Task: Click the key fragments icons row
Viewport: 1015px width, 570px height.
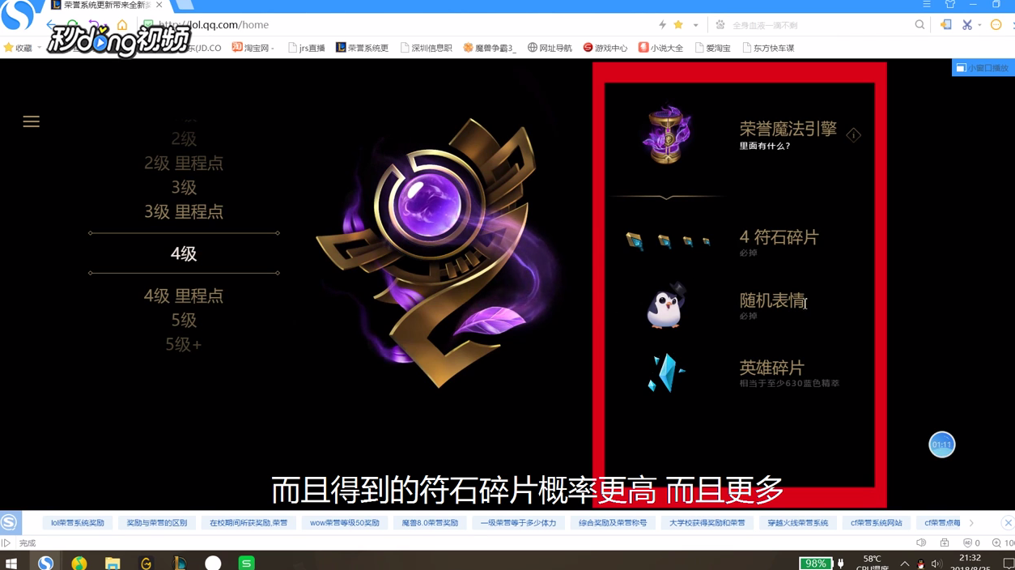Action: coord(668,240)
